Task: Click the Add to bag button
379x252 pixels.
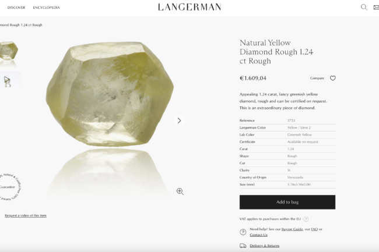Action: pos(287,202)
